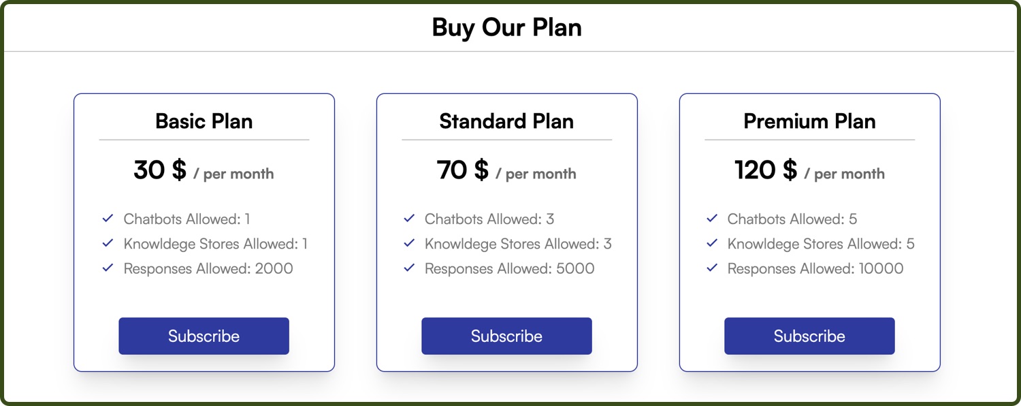The image size is (1021, 406).
Task: Subscribe to the Standard Plan
Action: click(x=506, y=336)
